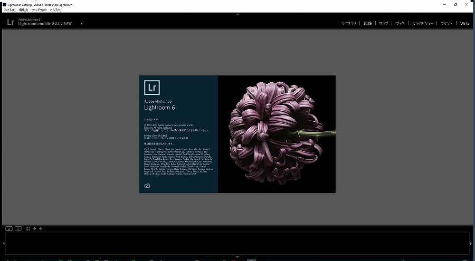The height and width of the screenshot is (261, 475).
Task: Open the ヘルプ menu
Action: pyautogui.click(x=55, y=10)
